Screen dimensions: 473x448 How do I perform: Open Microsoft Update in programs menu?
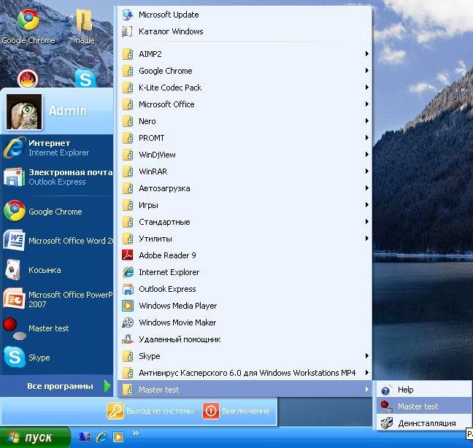coord(245,15)
